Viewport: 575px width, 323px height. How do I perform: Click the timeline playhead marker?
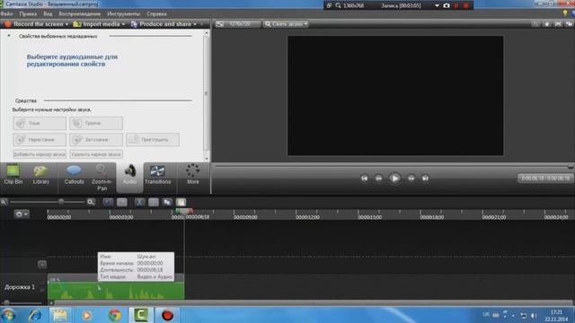184,212
